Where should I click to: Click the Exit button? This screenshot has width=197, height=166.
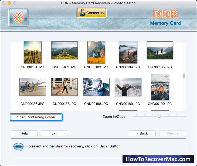pyautogui.click(x=55, y=133)
